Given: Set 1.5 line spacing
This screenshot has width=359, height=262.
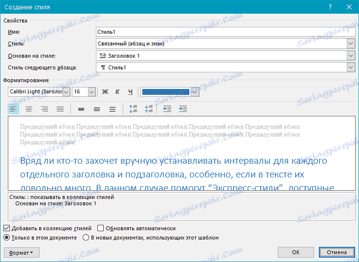Looking at the screenshot, I should coord(97,109).
